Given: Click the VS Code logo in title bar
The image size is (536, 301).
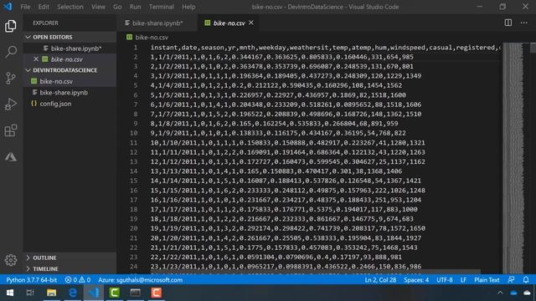Looking at the screenshot, I should pos(8,7).
